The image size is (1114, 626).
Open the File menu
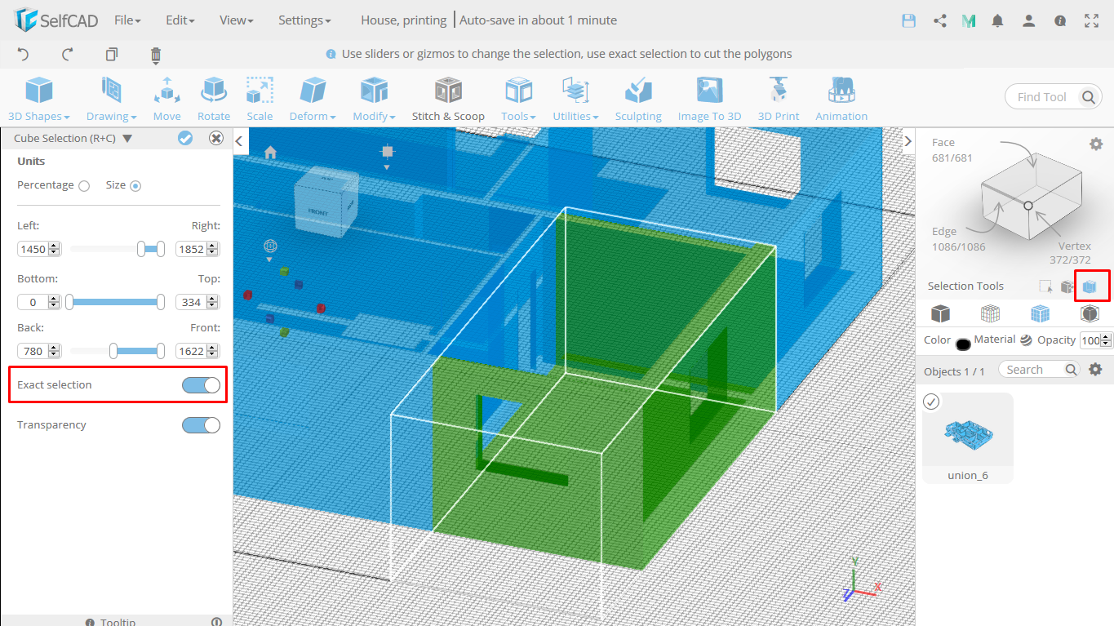pos(127,20)
